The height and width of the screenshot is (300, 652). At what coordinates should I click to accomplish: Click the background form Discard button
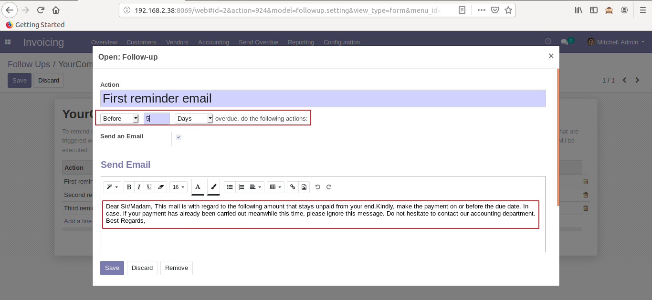coord(49,81)
